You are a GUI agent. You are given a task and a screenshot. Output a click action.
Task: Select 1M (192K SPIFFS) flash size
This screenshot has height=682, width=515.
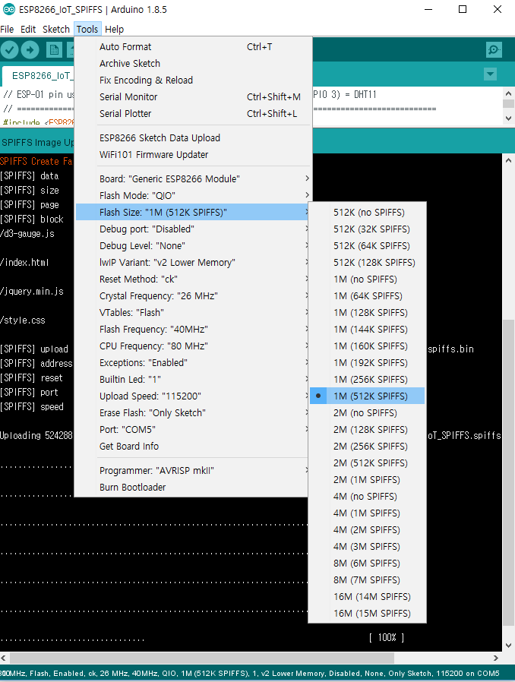tap(367, 363)
